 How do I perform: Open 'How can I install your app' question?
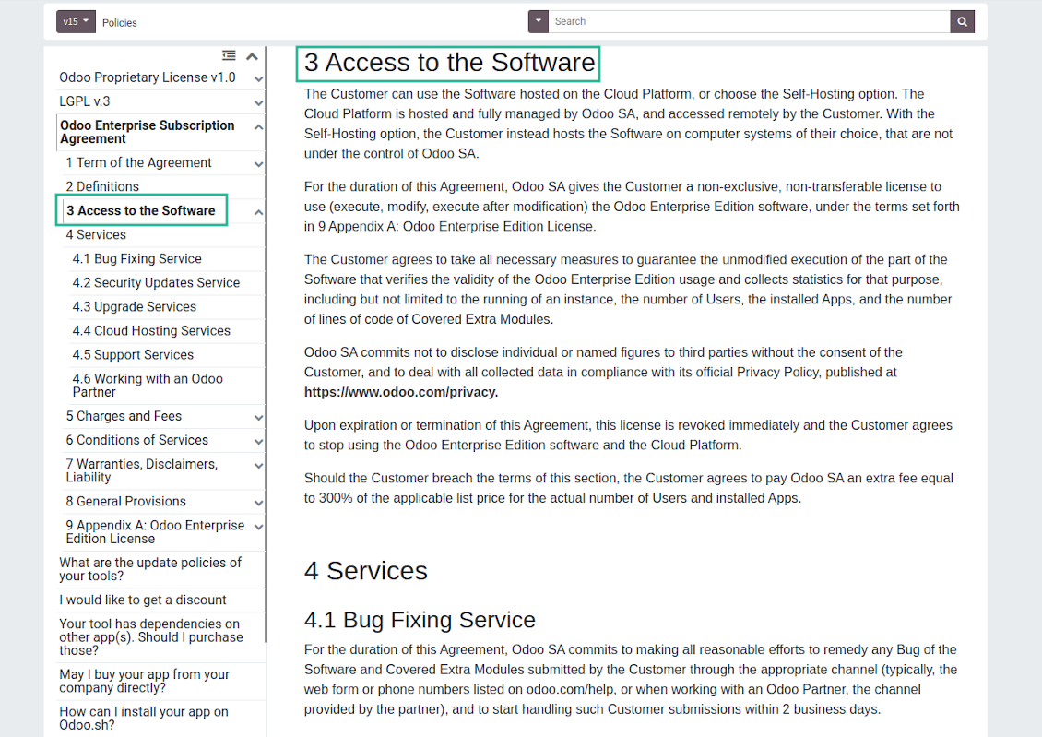[x=144, y=718]
